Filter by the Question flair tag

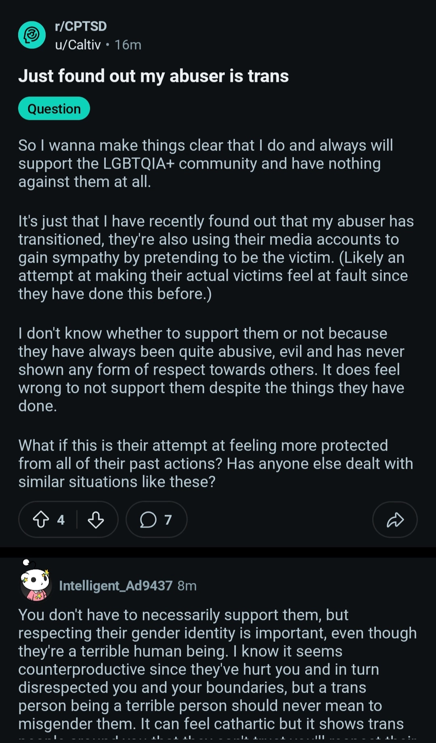point(54,109)
